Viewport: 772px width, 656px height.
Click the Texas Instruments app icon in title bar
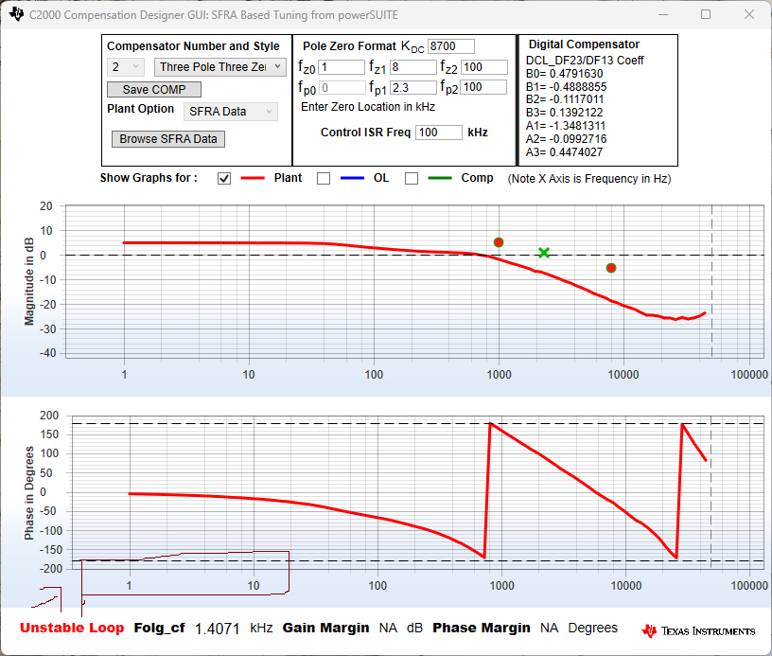(x=16, y=14)
